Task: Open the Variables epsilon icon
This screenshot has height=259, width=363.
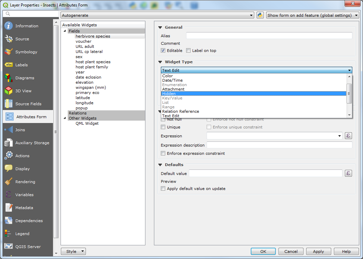Action: pos(9,195)
